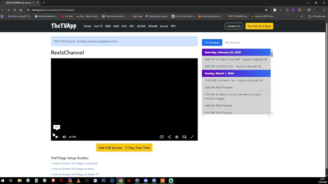Click the schedule horizontal scroll left arrow
Screen dimensions: 328x184
(203, 116)
